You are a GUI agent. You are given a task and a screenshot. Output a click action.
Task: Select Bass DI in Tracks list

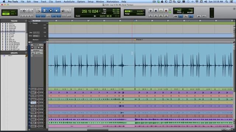[x=11, y=40]
